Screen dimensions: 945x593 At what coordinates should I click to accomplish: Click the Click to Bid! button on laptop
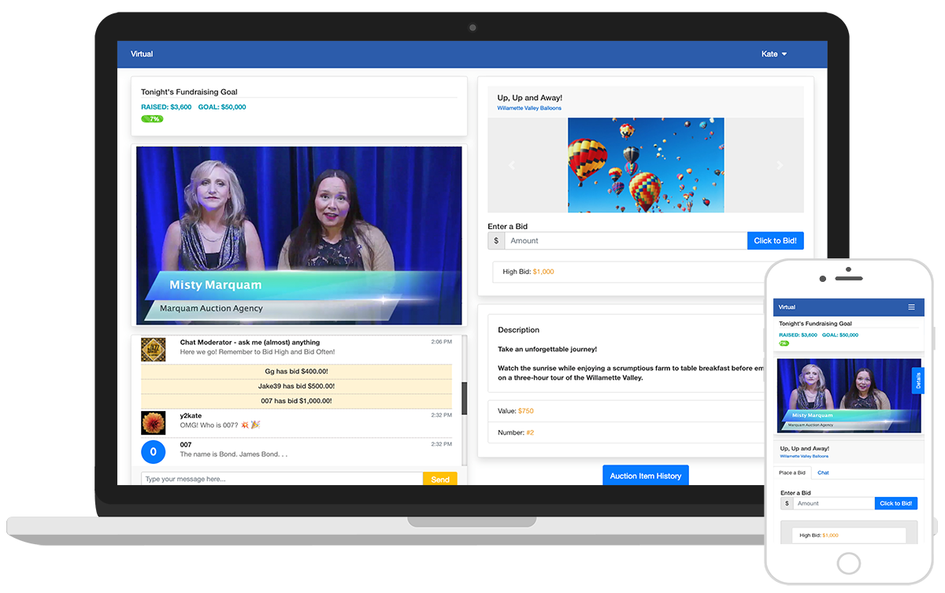(x=775, y=241)
